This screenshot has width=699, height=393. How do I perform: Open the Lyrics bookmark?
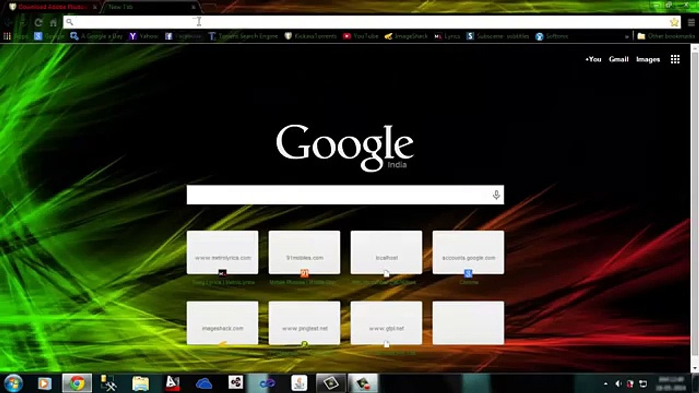point(447,36)
